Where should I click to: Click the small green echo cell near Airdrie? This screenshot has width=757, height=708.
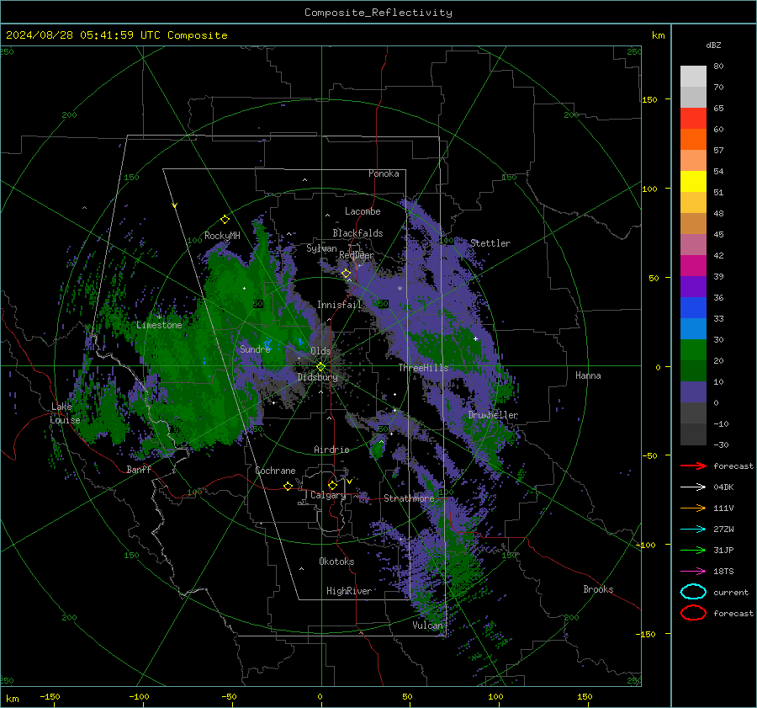(378, 448)
